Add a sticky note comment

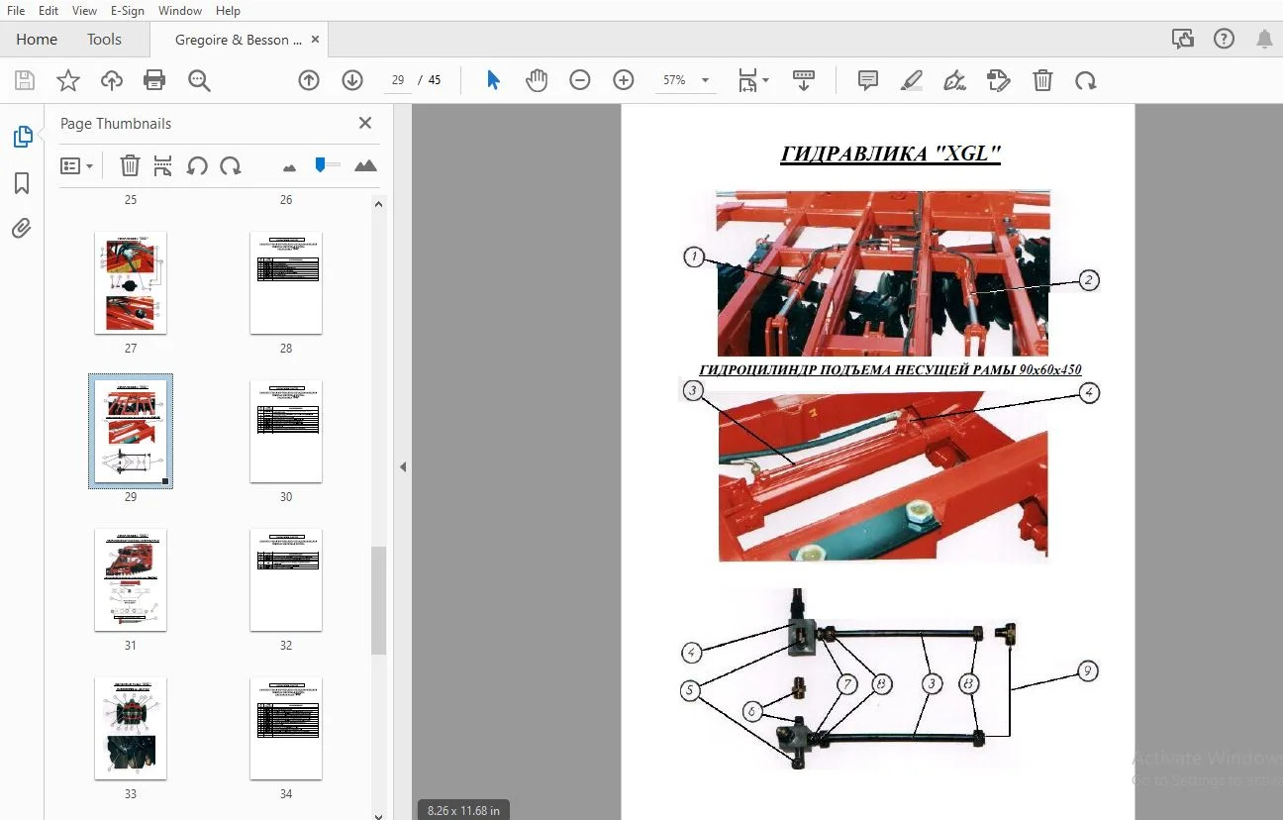[x=868, y=81]
